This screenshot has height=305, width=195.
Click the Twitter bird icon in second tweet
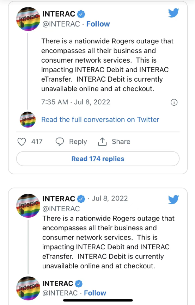tap(173, 199)
